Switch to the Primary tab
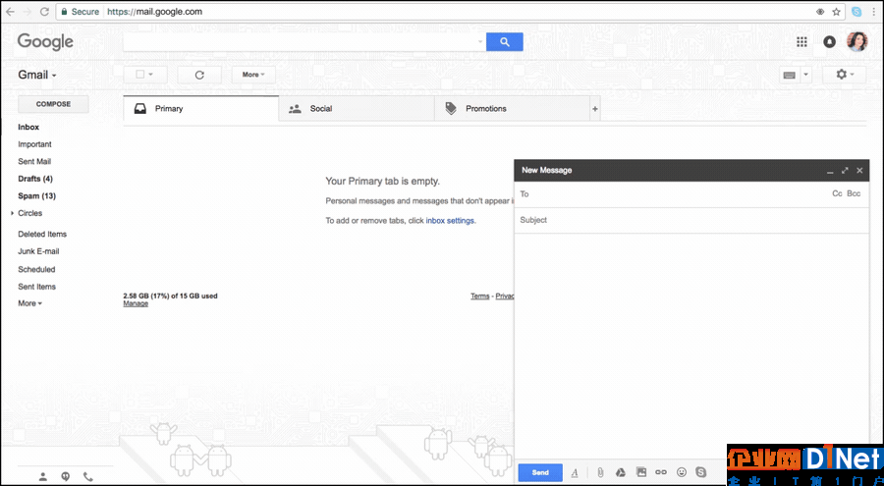884x486 pixels. tap(200, 108)
